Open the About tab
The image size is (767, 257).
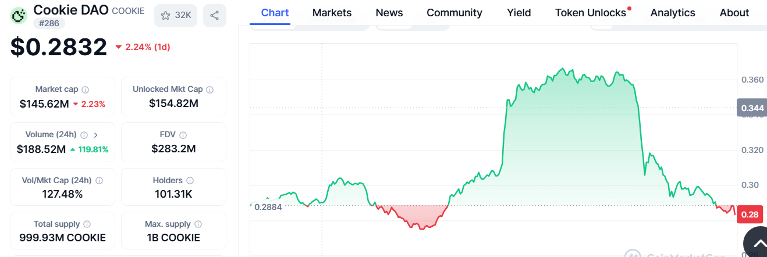734,13
